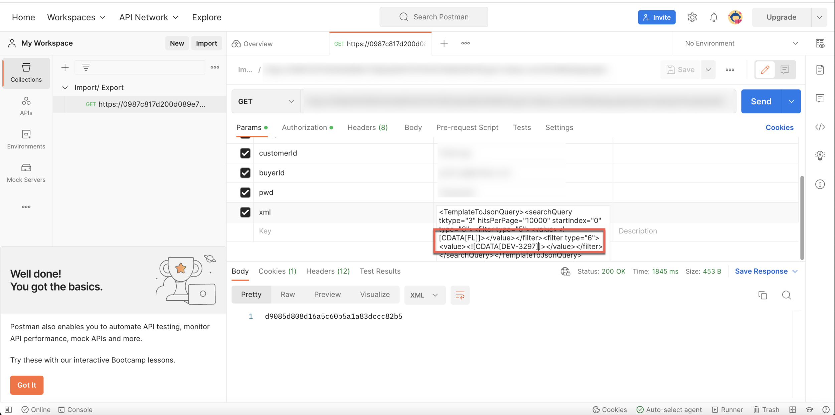This screenshot has width=835, height=415.
Task: Uncheck the customerId parameter
Action: [245, 153]
